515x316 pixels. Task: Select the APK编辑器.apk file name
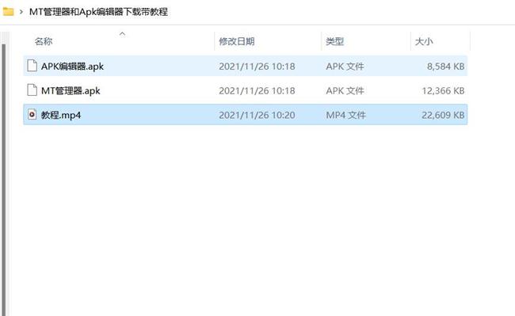(x=72, y=67)
